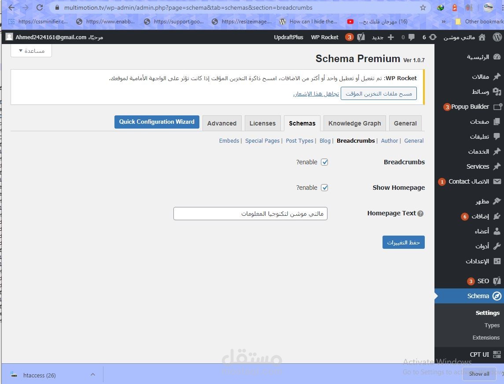The height and width of the screenshot is (384, 504).
Task: Open أدوات tools wrench icon
Action: point(497,246)
